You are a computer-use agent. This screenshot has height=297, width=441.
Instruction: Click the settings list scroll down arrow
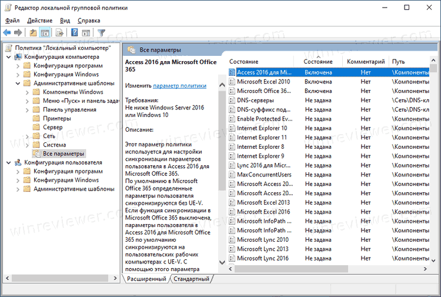[x=433, y=261]
